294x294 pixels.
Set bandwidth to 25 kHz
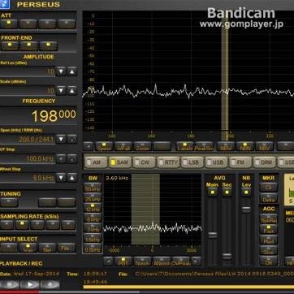pos(93,198)
